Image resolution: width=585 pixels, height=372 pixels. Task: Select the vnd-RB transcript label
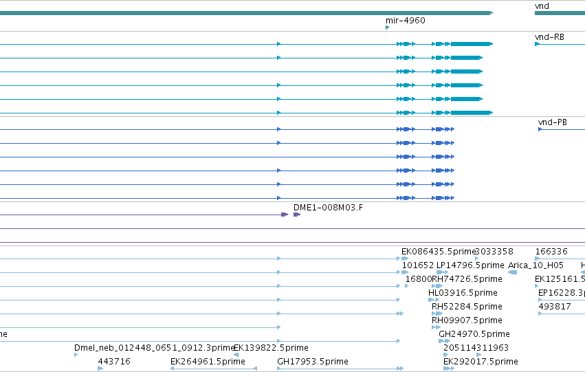pyautogui.click(x=549, y=37)
